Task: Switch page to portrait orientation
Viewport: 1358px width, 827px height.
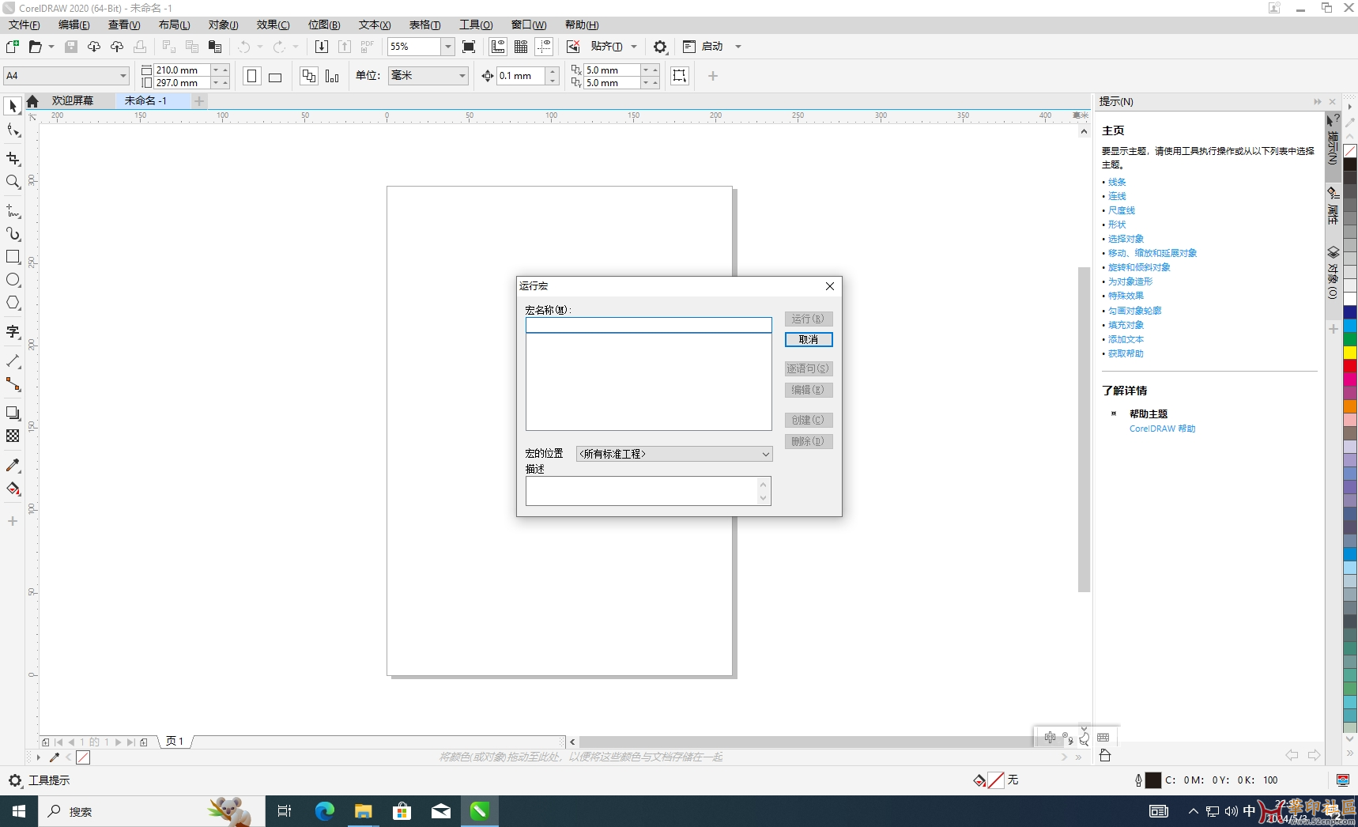Action: coord(252,77)
